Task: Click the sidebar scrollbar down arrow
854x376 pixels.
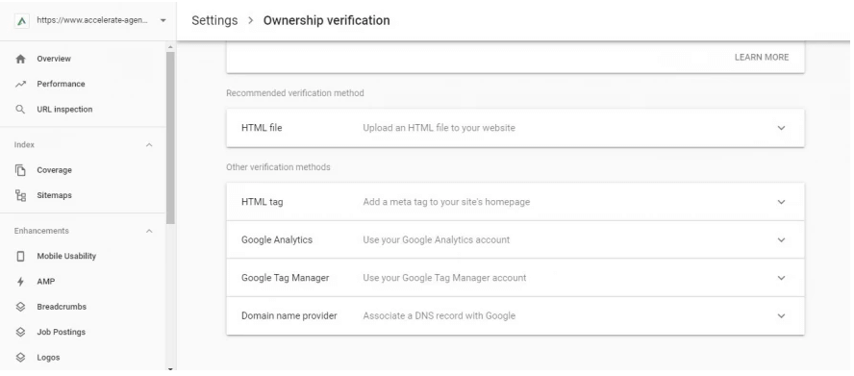Action: point(170,369)
